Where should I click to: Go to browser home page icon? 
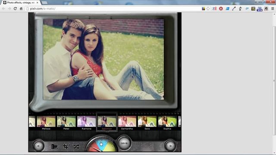pyautogui.click(x=21, y=9)
